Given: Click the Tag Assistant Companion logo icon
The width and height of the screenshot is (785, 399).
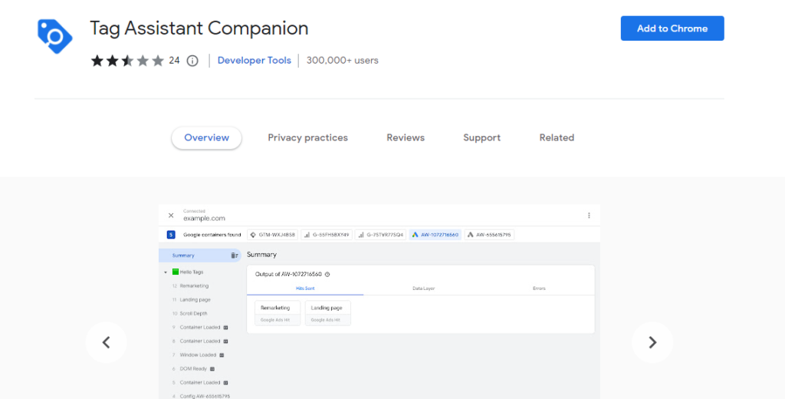Looking at the screenshot, I should click(x=55, y=37).
